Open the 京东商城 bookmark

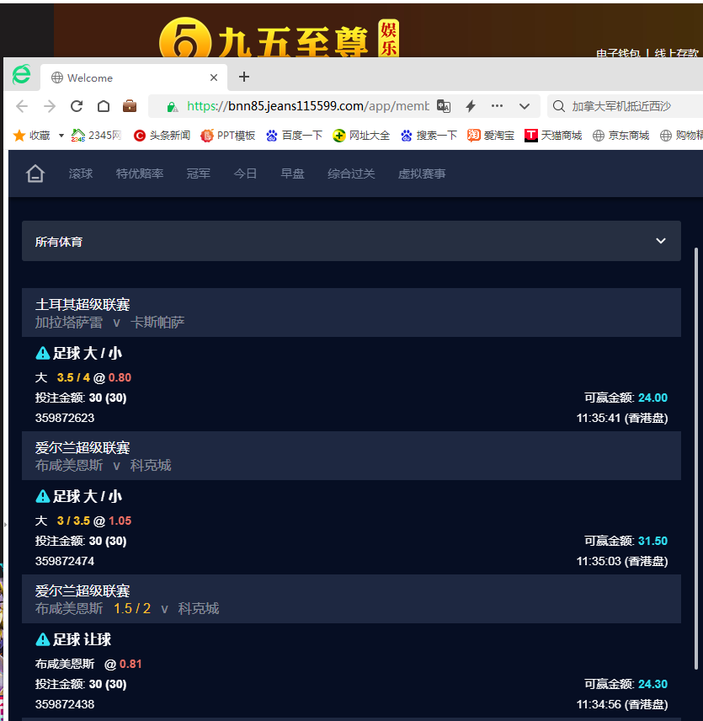pos(620,135)
